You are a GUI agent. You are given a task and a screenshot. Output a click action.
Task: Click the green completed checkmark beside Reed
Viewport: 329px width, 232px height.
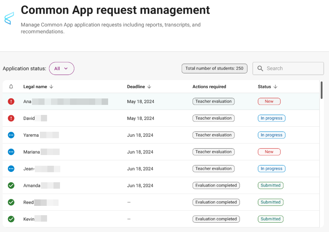coord(11,202)
